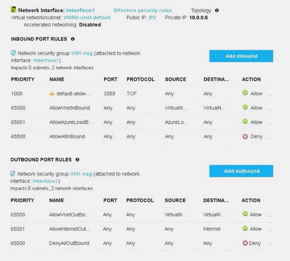Click the red Deny icon for AllowAllInBound
290x261 pixels.
coord(245,136)
